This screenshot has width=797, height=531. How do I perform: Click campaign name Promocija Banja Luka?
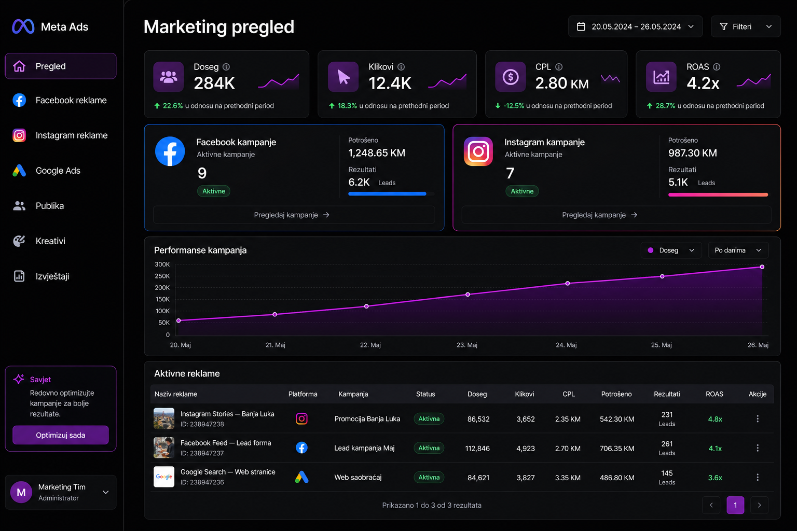(367, 419)
